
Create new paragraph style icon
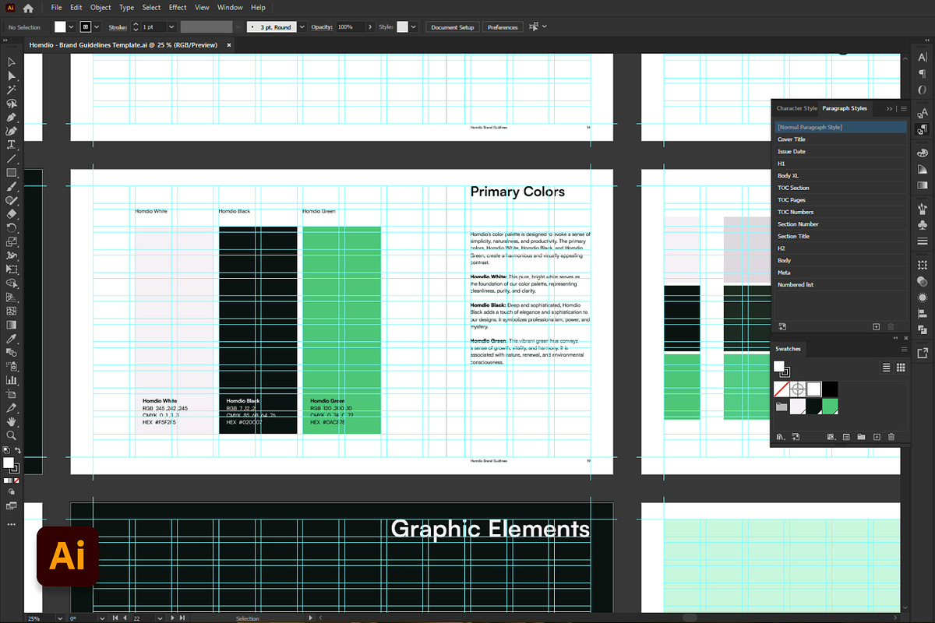point(877,327)
